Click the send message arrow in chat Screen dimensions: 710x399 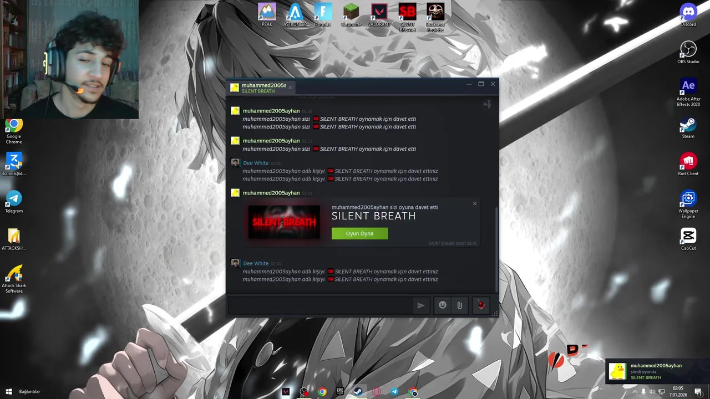[421, 305]
